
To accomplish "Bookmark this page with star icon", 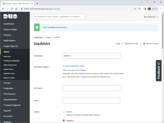I will click(139, 9).
